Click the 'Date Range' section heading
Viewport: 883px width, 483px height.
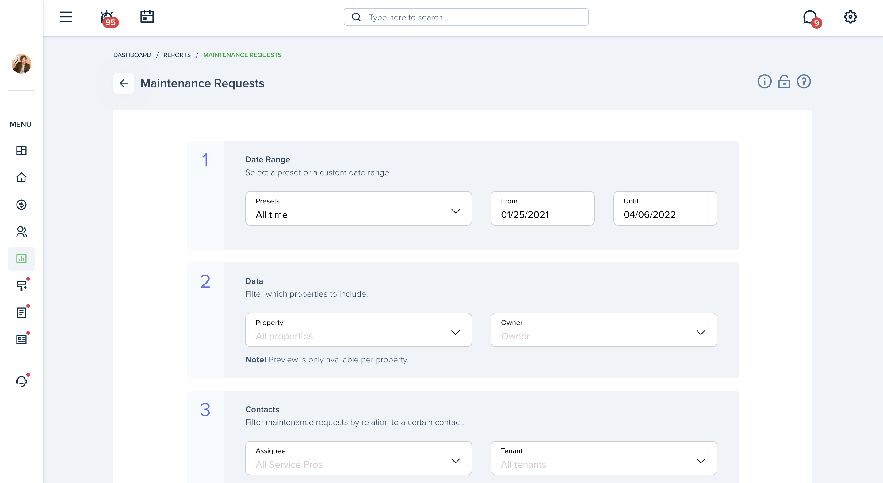pyautogui.click(x=267, y=160)
